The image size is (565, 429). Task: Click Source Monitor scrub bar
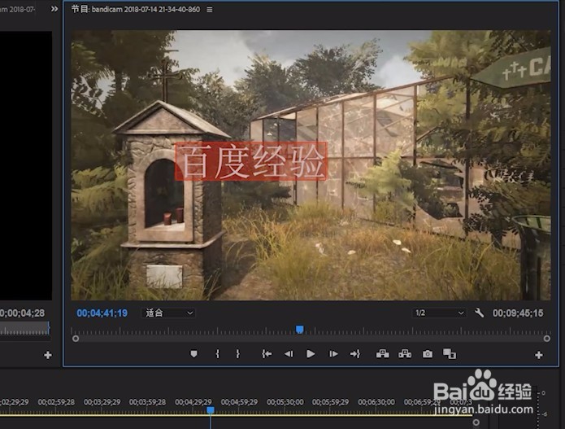point(24,329)
